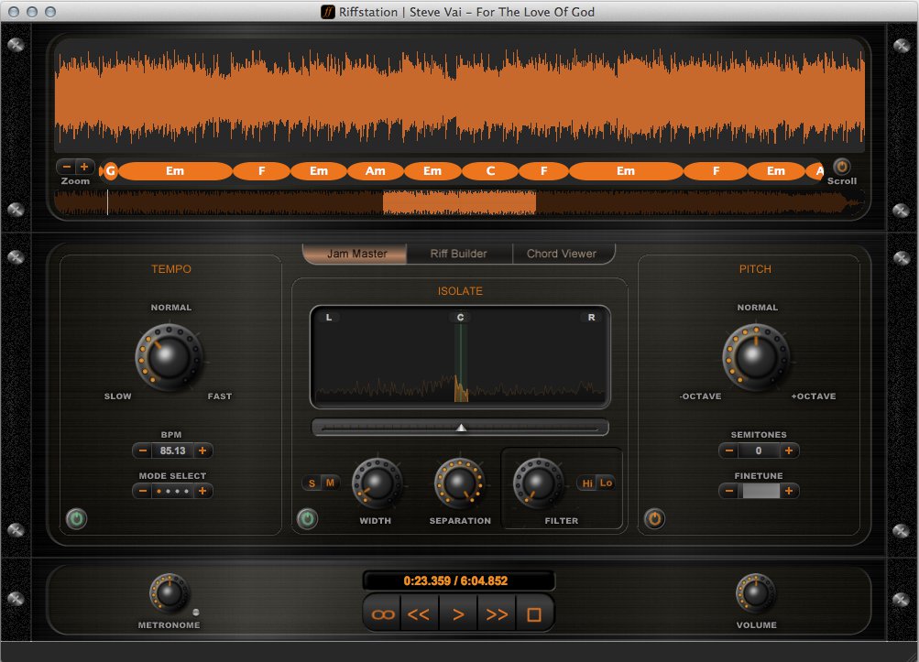The height and width of the screenshot is (662, 919).
Task: Click the Metronome indicator light
Action: [196, 613]
